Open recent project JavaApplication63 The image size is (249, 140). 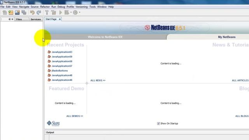pyautogui.click(x=62, y=52)
